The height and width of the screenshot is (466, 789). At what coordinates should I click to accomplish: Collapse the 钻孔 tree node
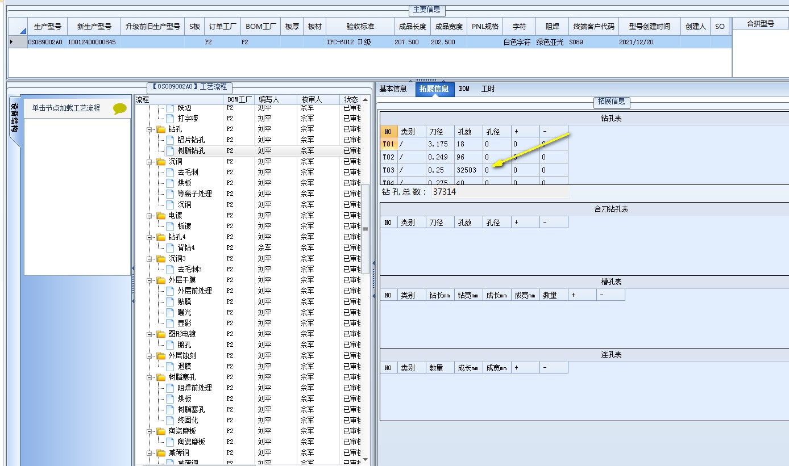coord(150,129)
